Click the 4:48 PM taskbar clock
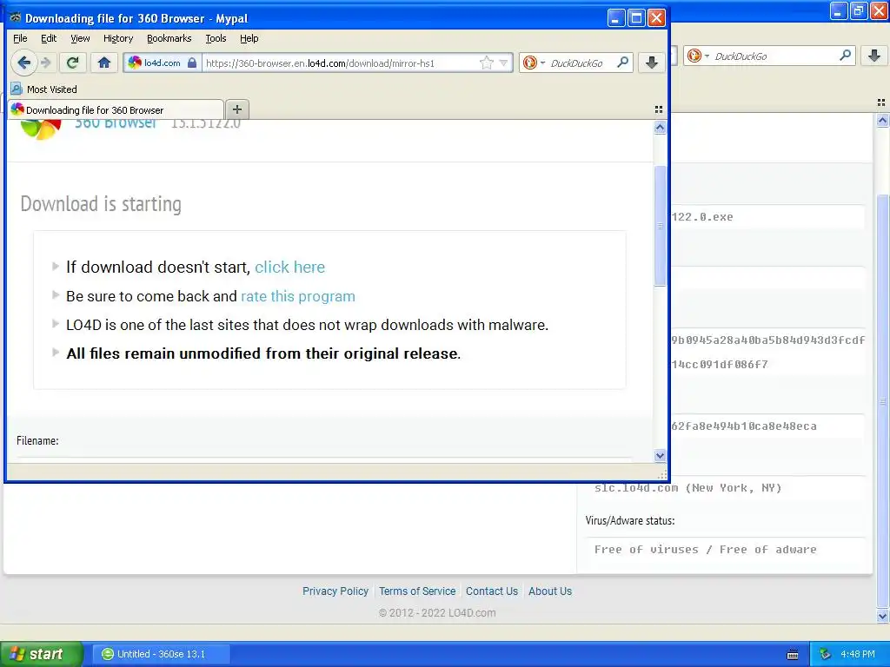Viewport: 890px width, 667px height. click(x=857, y=654)
